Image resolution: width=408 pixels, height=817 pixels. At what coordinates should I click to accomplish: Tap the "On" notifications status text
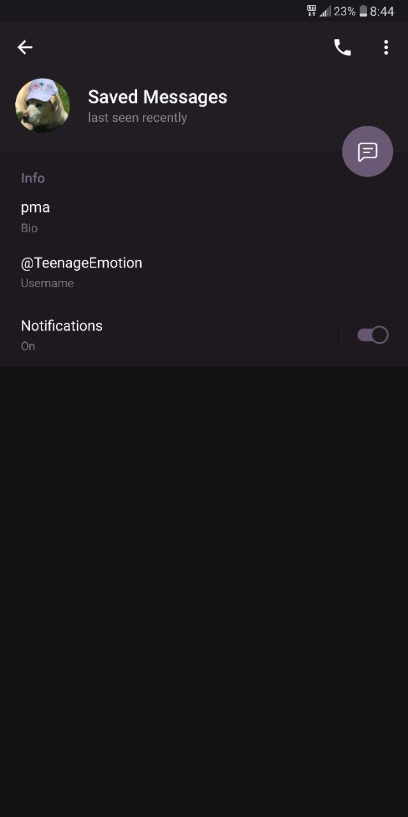click(28, 346)
